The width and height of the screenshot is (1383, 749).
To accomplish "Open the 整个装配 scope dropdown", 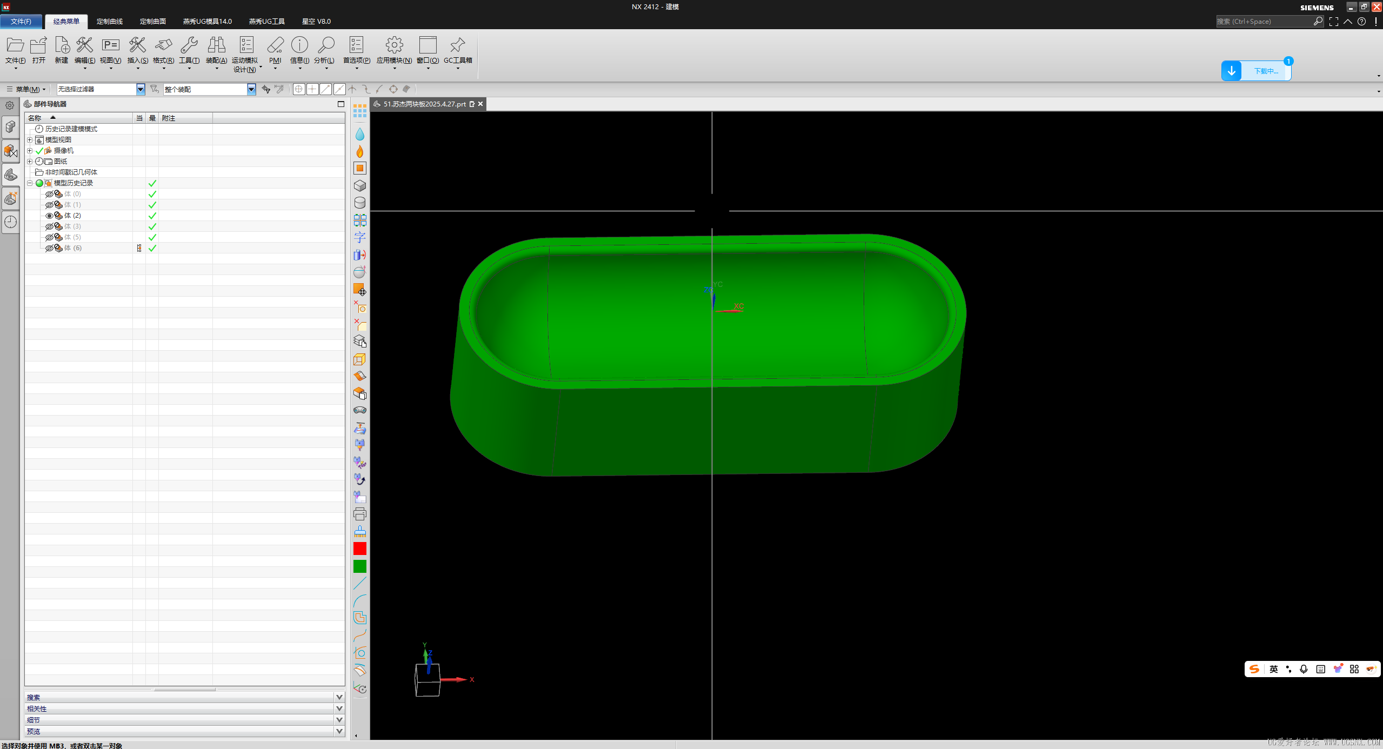I will coord(251,89).
